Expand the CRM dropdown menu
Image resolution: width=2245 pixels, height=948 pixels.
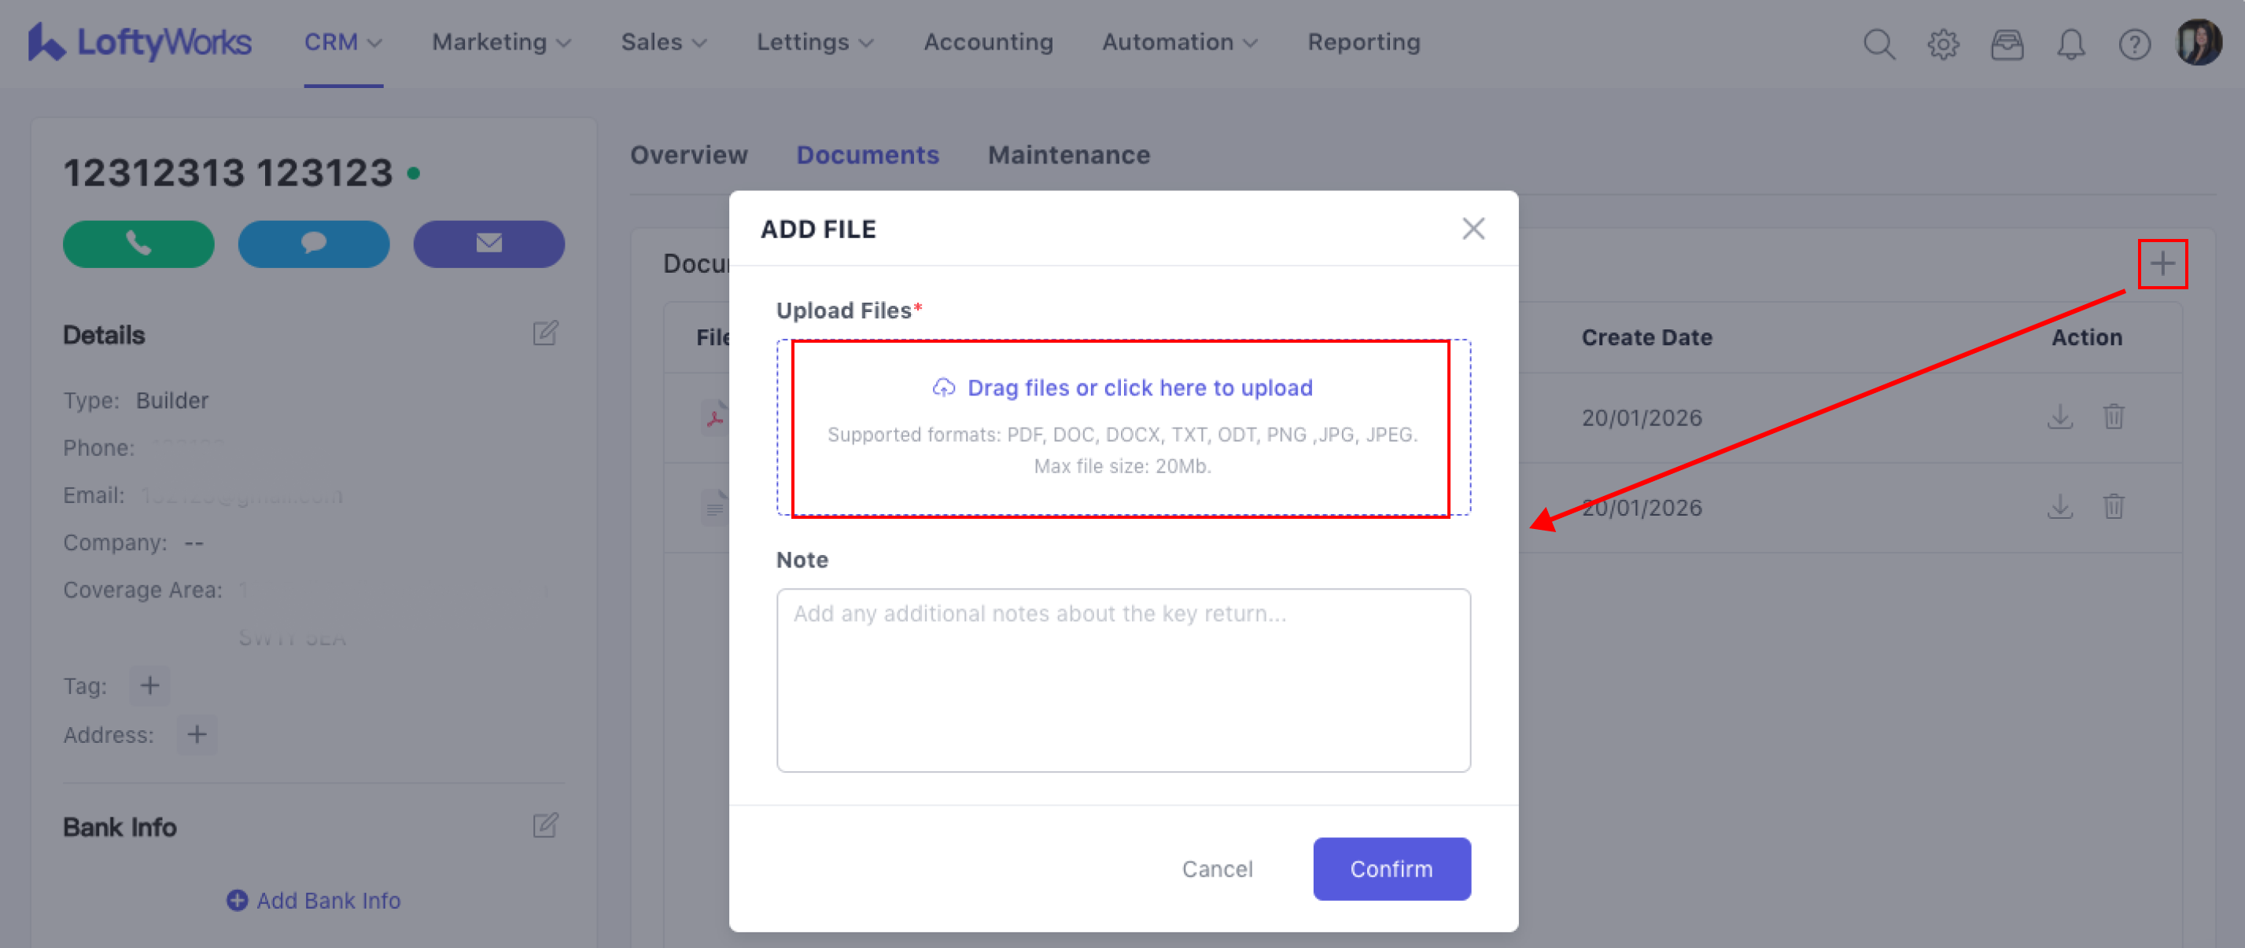pyautogui.click(x=342, y=42)
